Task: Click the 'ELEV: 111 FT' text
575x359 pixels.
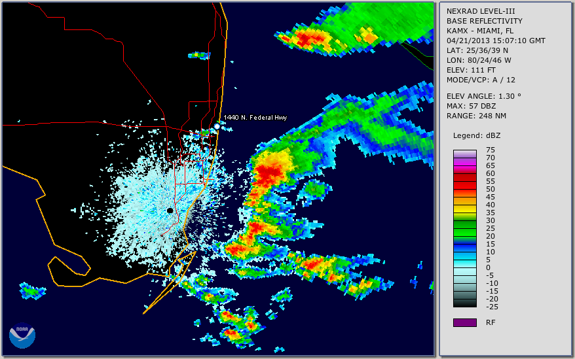Action: pos(471,71)
